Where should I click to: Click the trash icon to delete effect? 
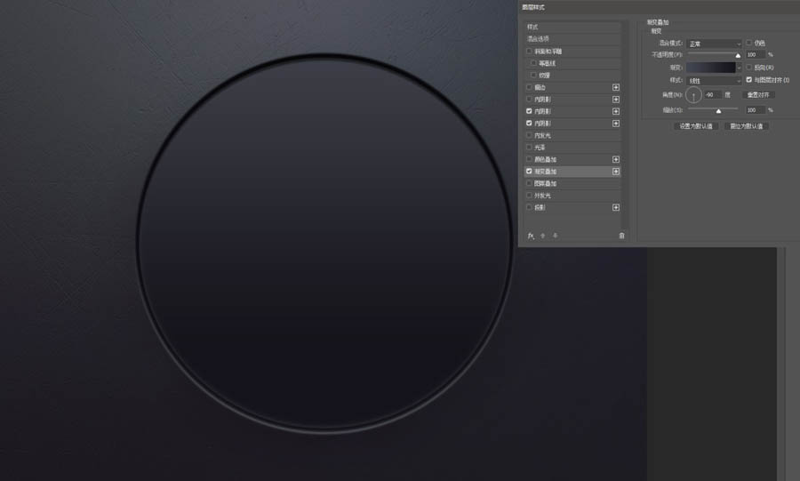pyautogui.click(x=621, y=236)
